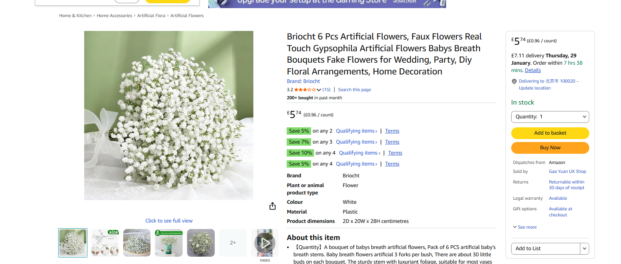Click the Add to basket button
Image resolution: width=621 pixels, height=264 pixels.
pos(550,133)
